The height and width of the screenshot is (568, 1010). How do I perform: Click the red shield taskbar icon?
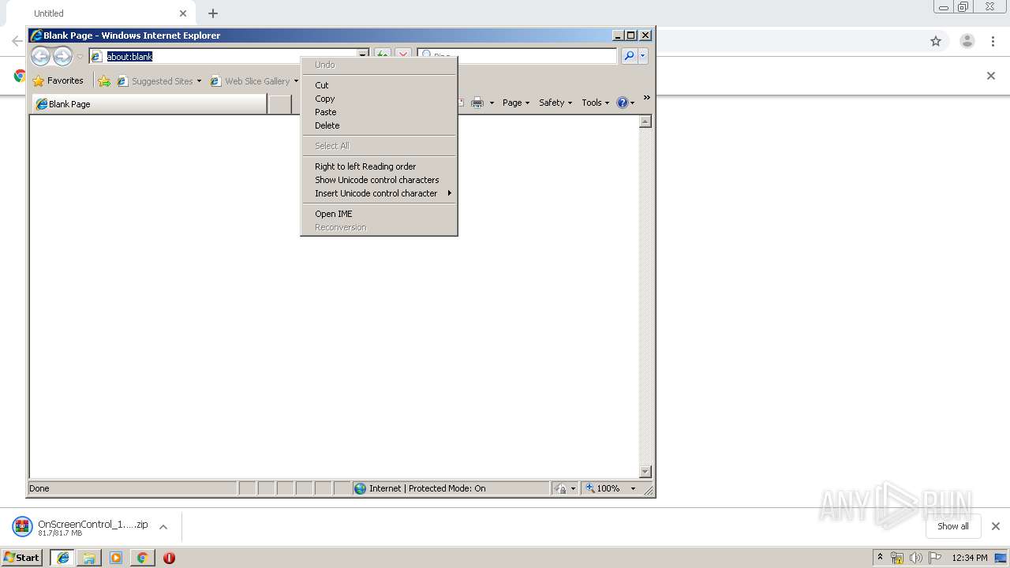(169, 558)
